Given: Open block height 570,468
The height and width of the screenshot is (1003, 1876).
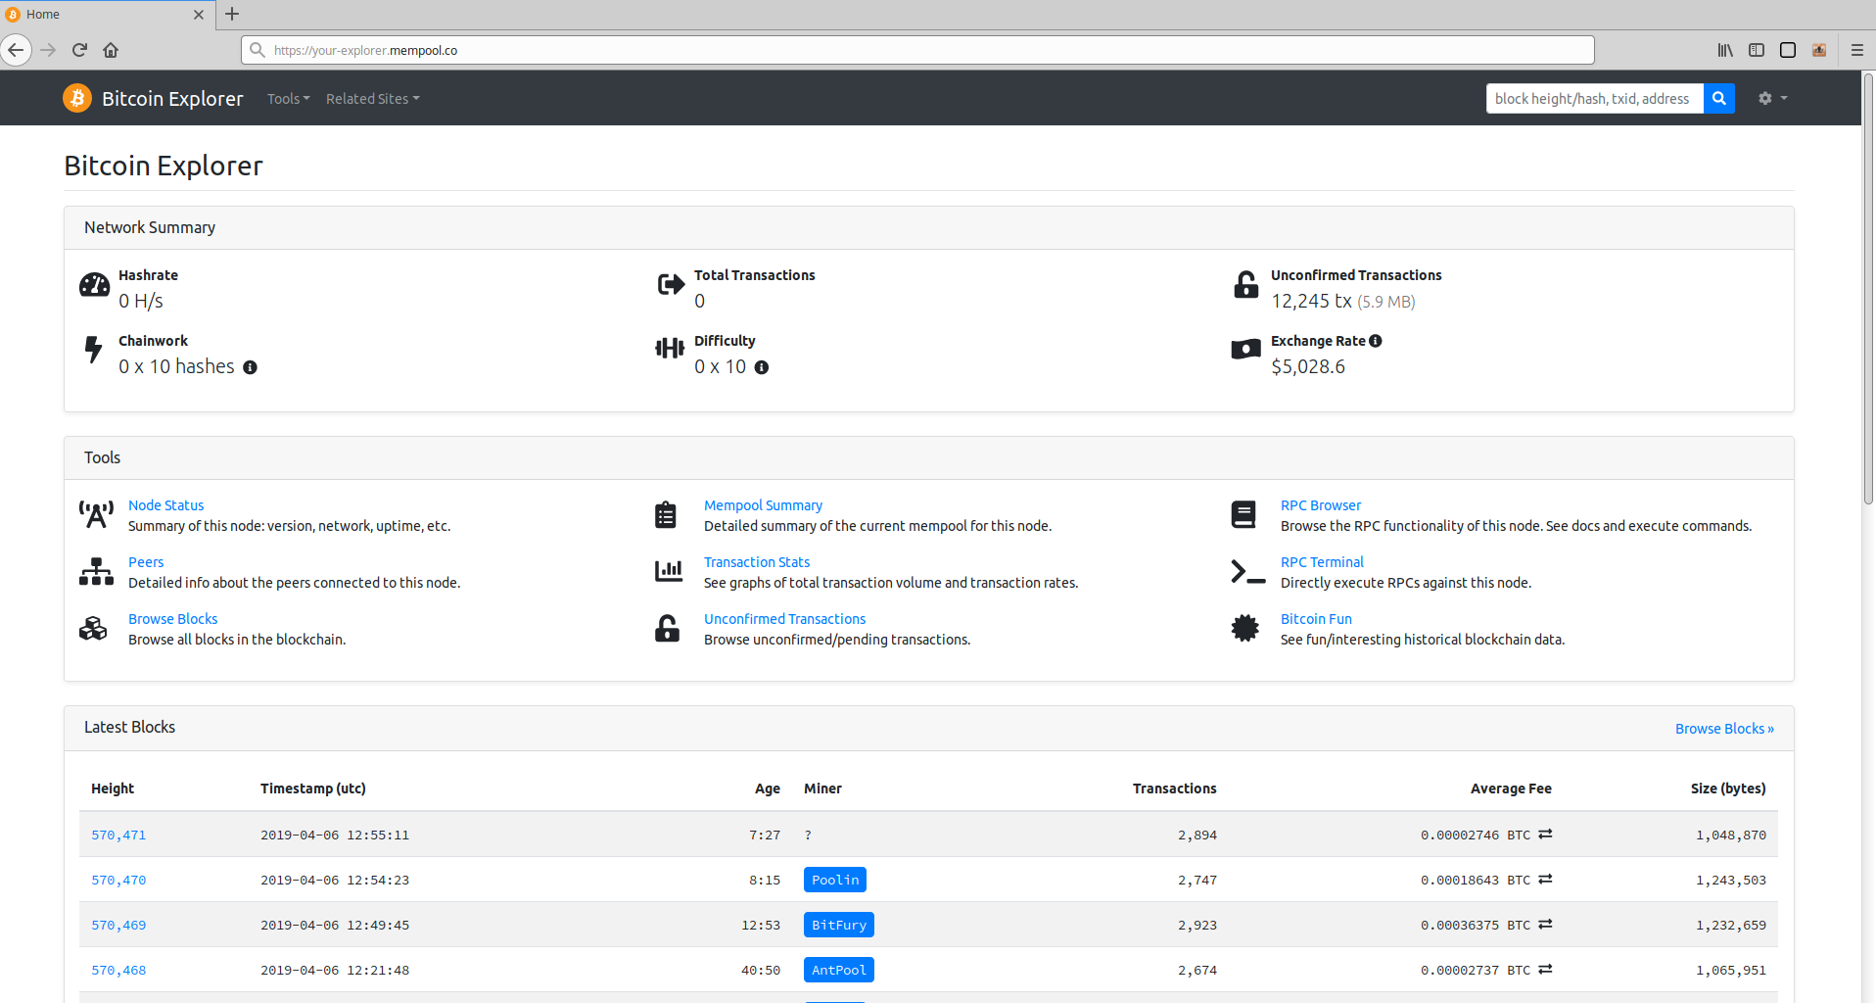Looking at the screenshot, I should (x=118, y=971).
